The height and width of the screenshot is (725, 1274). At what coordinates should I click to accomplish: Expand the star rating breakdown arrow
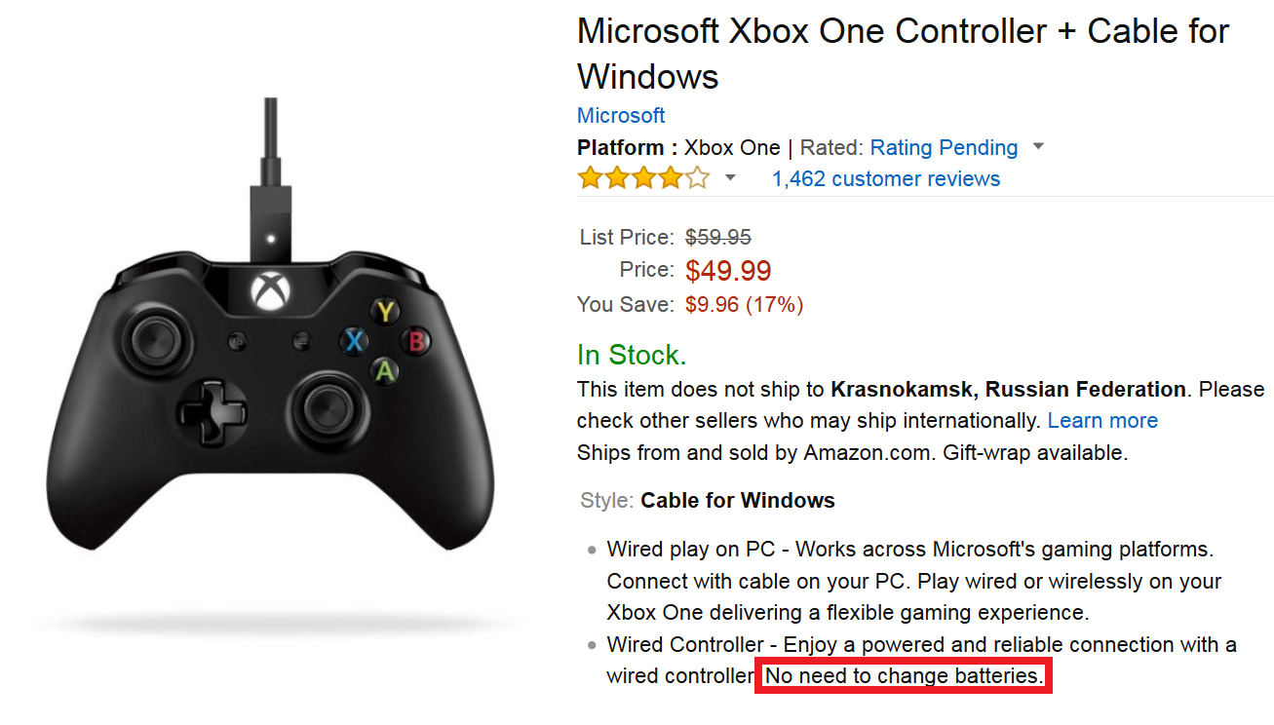tap(730, 178)
